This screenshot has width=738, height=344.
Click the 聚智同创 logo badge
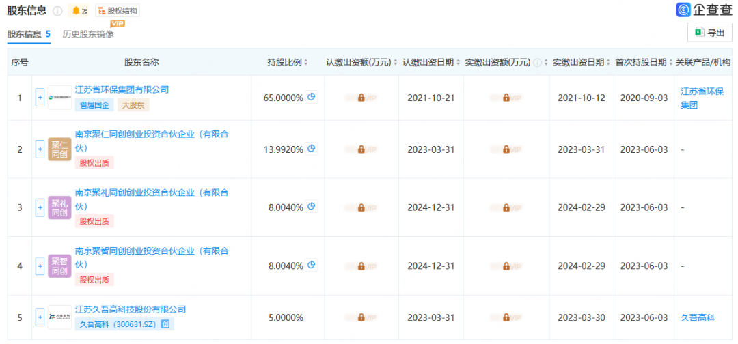59,266
